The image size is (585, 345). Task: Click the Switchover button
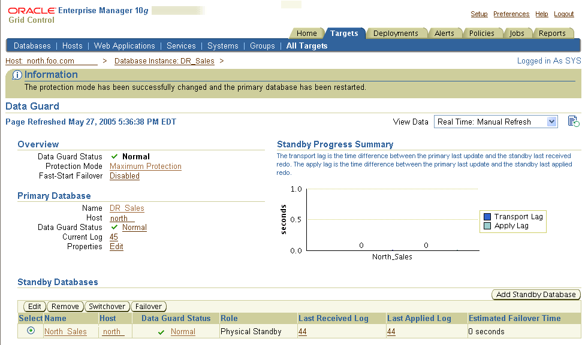(x=107, y=306)
